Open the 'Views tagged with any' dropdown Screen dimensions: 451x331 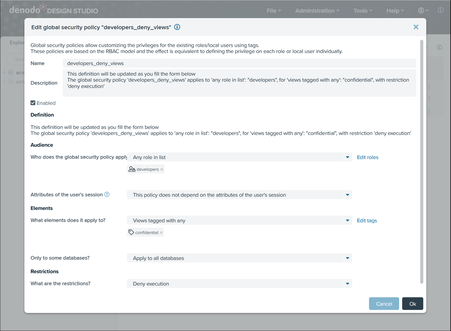coord(239,220)
